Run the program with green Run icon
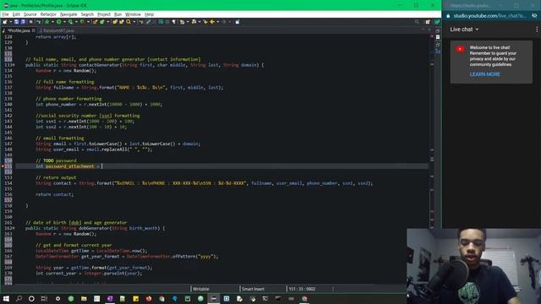Viewport: 541px width, 304px height. coord(58,22)
